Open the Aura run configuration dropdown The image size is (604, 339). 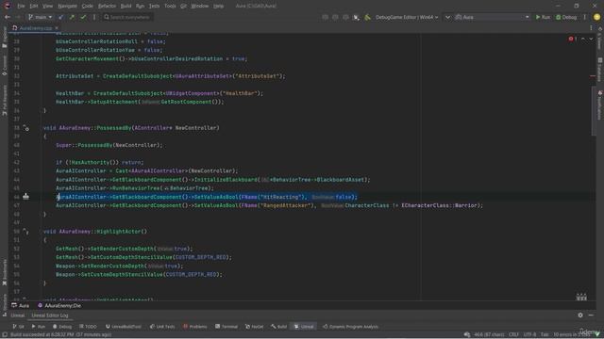coord(493,17)
